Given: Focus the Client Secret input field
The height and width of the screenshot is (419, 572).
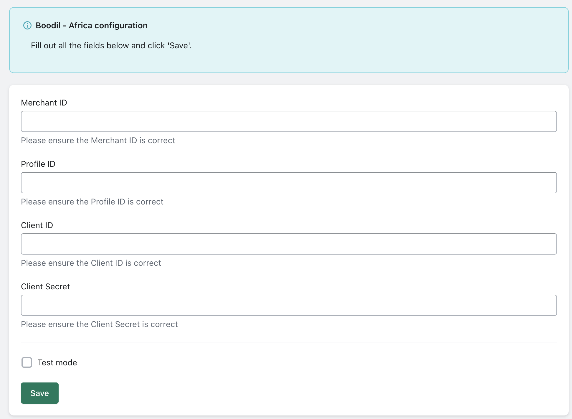Looking at the screenshot, I should pos(289,305).
